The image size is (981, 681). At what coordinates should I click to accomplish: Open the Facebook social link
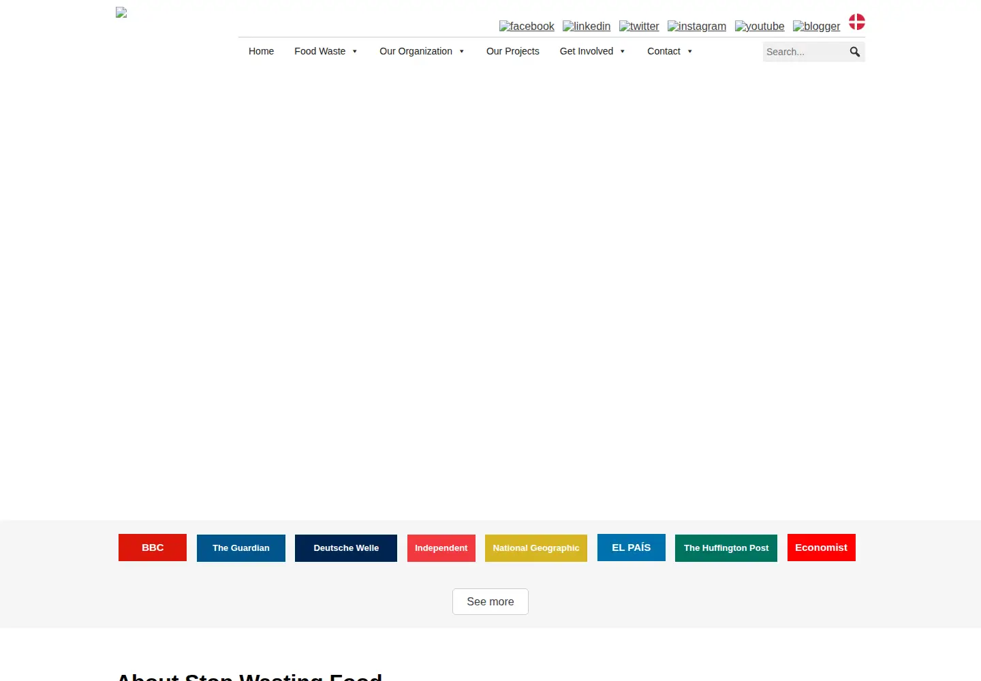pyautogui.click(x=527, y=27)
